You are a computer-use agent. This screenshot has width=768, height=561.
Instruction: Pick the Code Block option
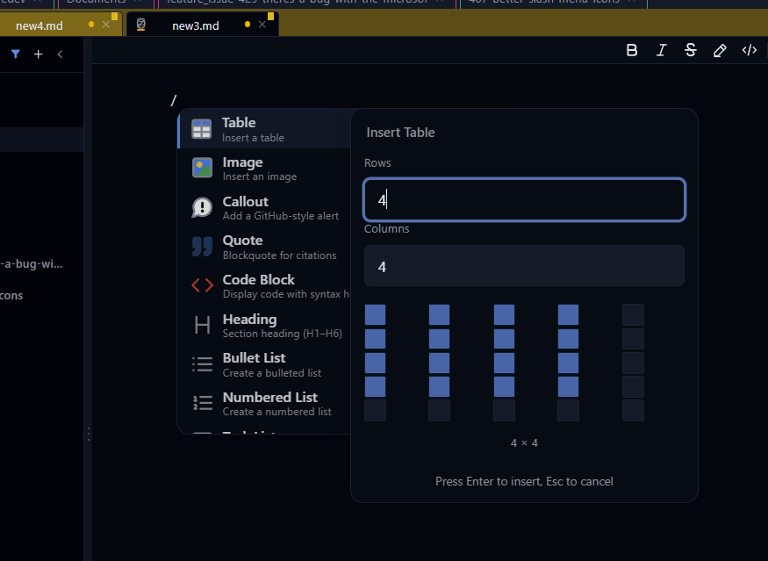(264, 286)
